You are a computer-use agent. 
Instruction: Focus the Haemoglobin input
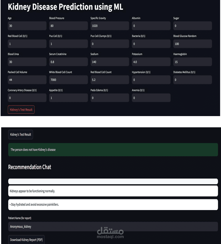(x=192, y=62)
